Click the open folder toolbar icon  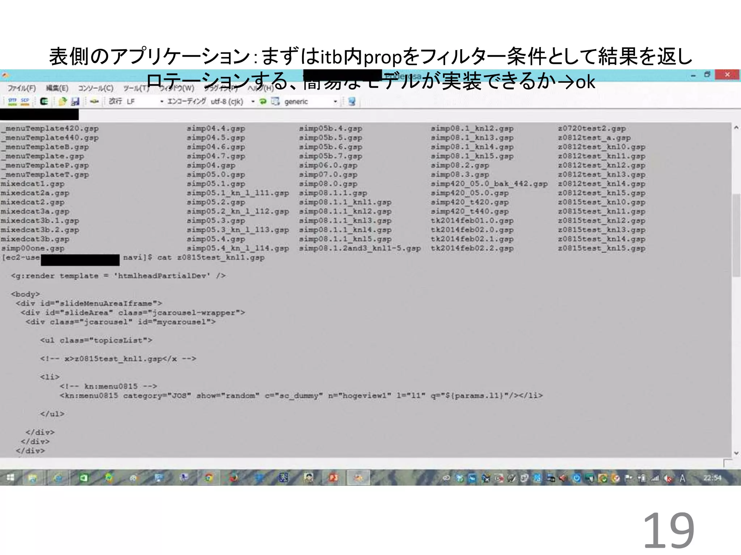pyautogui.click(x=62, y=102)
